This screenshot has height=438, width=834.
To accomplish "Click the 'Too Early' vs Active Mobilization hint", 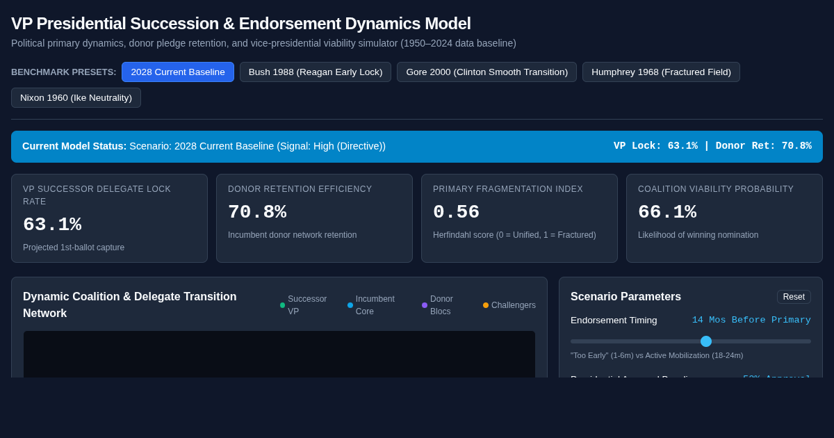I will click(x=657, y=355).
